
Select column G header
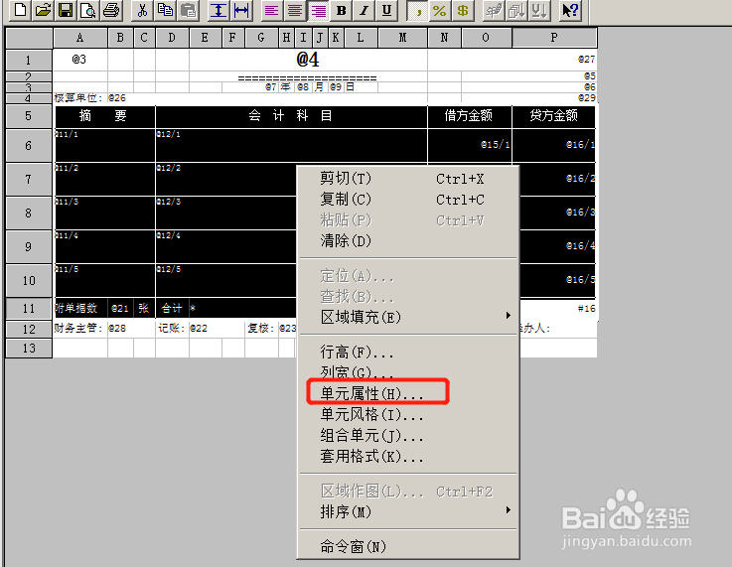pos(261,38)
